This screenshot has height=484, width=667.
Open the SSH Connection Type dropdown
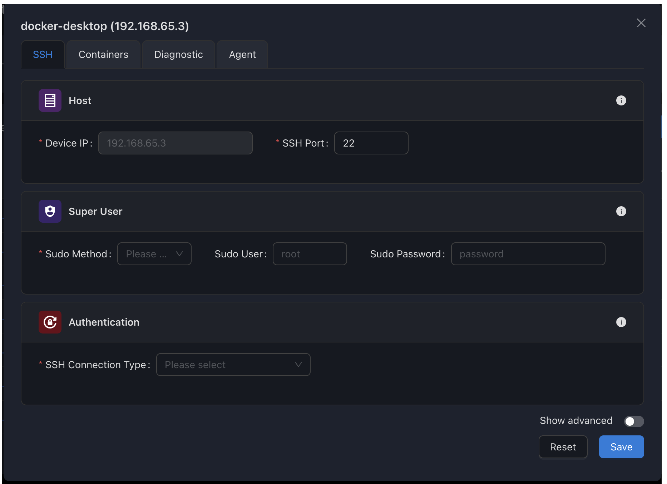click(233, 365)
